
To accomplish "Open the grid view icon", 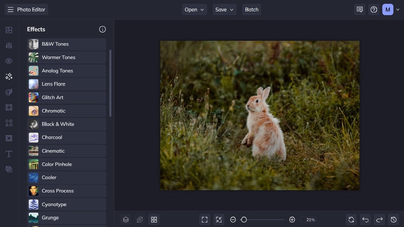I will 154,220.
